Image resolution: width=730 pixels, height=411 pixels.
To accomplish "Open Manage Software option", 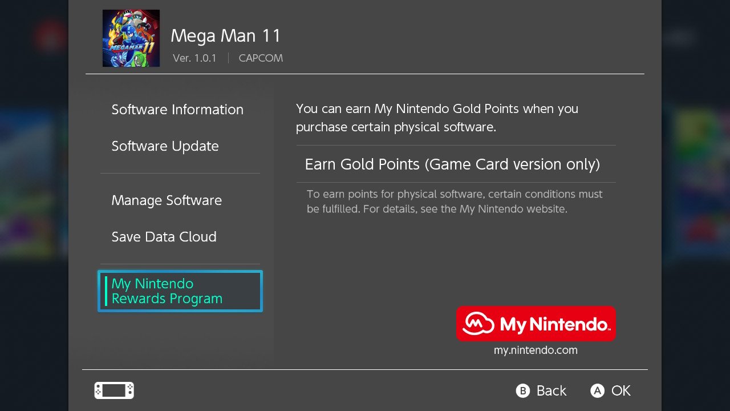I will coord(167,200).
